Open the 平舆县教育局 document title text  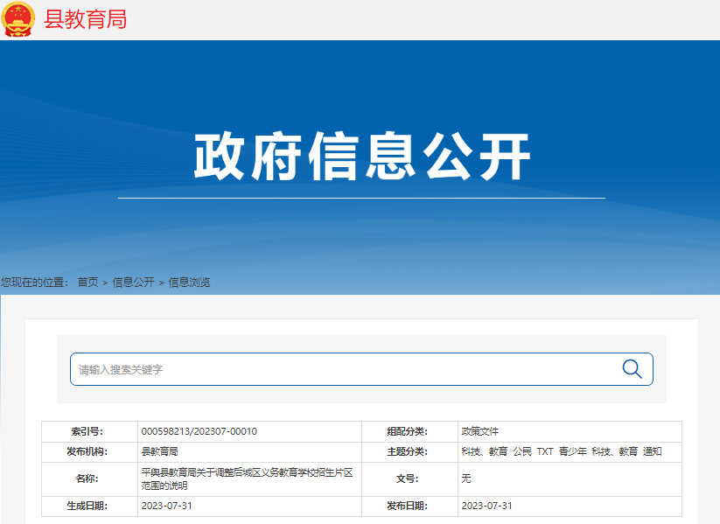[x=247, y=479]
